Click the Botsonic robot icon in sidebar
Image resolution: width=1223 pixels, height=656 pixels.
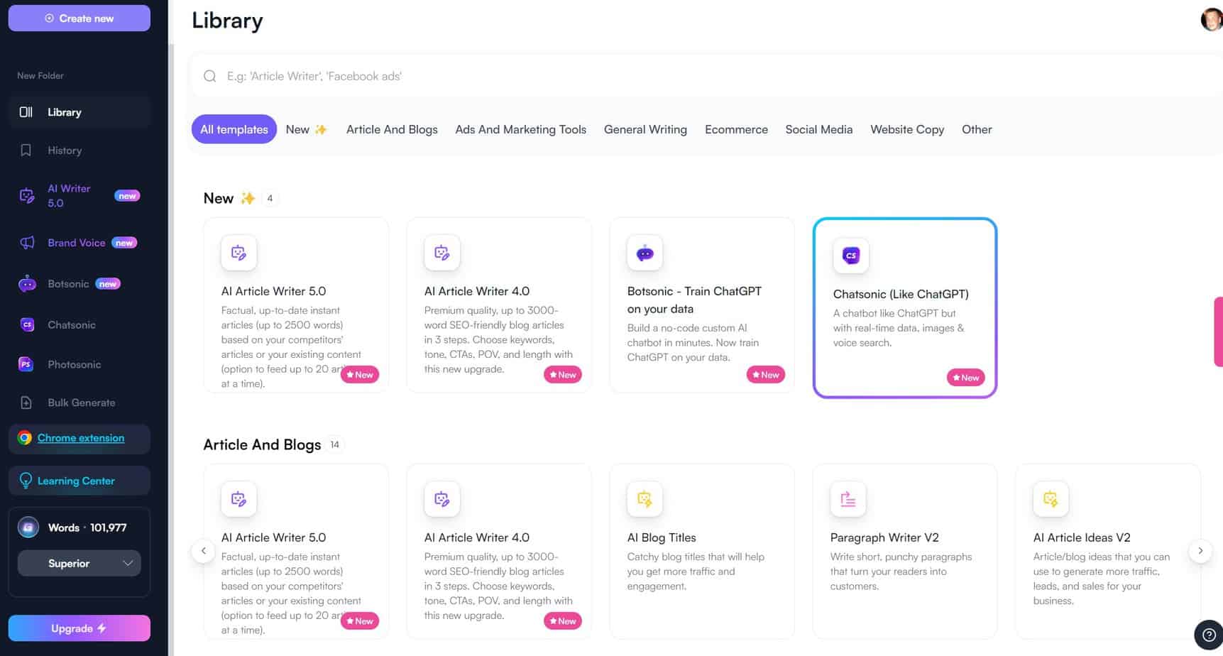pos(27,284)
